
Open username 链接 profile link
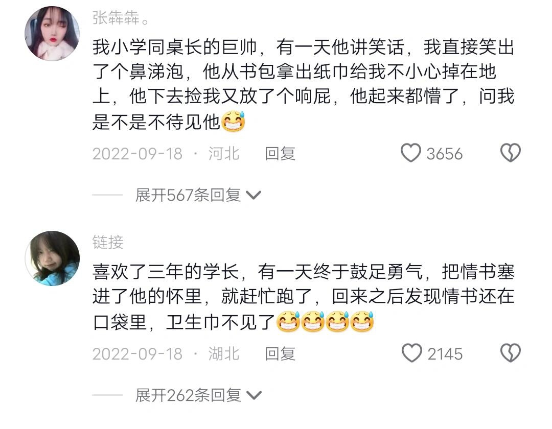click(108, 242)
